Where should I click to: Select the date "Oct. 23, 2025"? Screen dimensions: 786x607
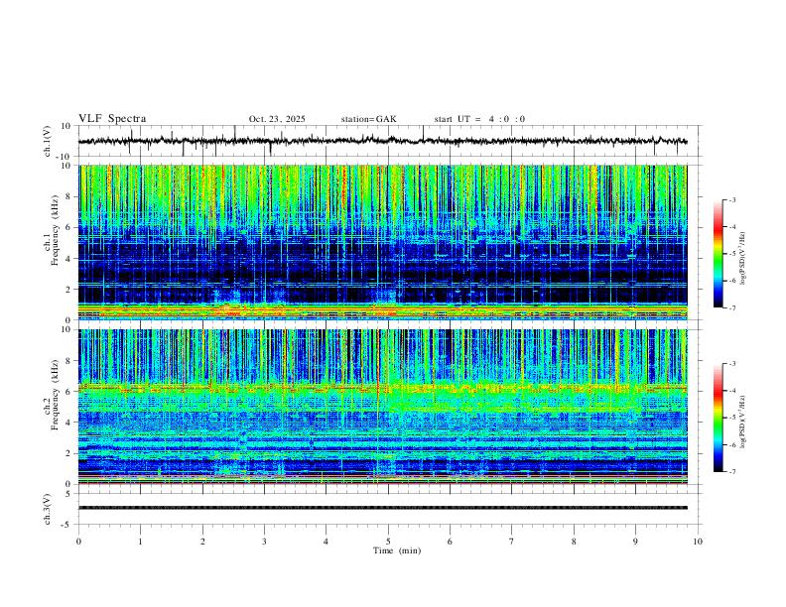pos(277,119)
